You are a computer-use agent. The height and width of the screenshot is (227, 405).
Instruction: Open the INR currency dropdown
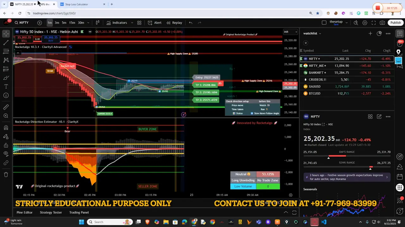[x=290, y=32]
